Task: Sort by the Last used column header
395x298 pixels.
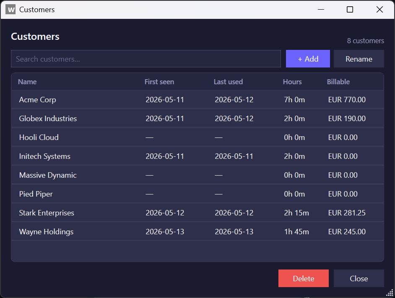Action: [228, 82]
